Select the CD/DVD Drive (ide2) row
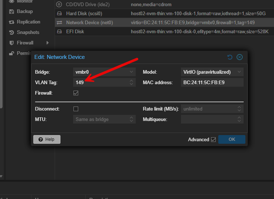This screenshot has width=274, height=199. (164, 4)
